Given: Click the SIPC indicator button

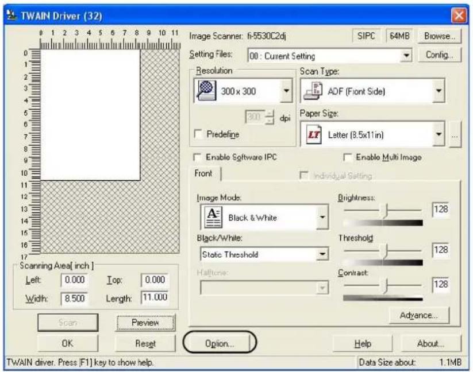Looking at the screenshot, I should 366,36.
